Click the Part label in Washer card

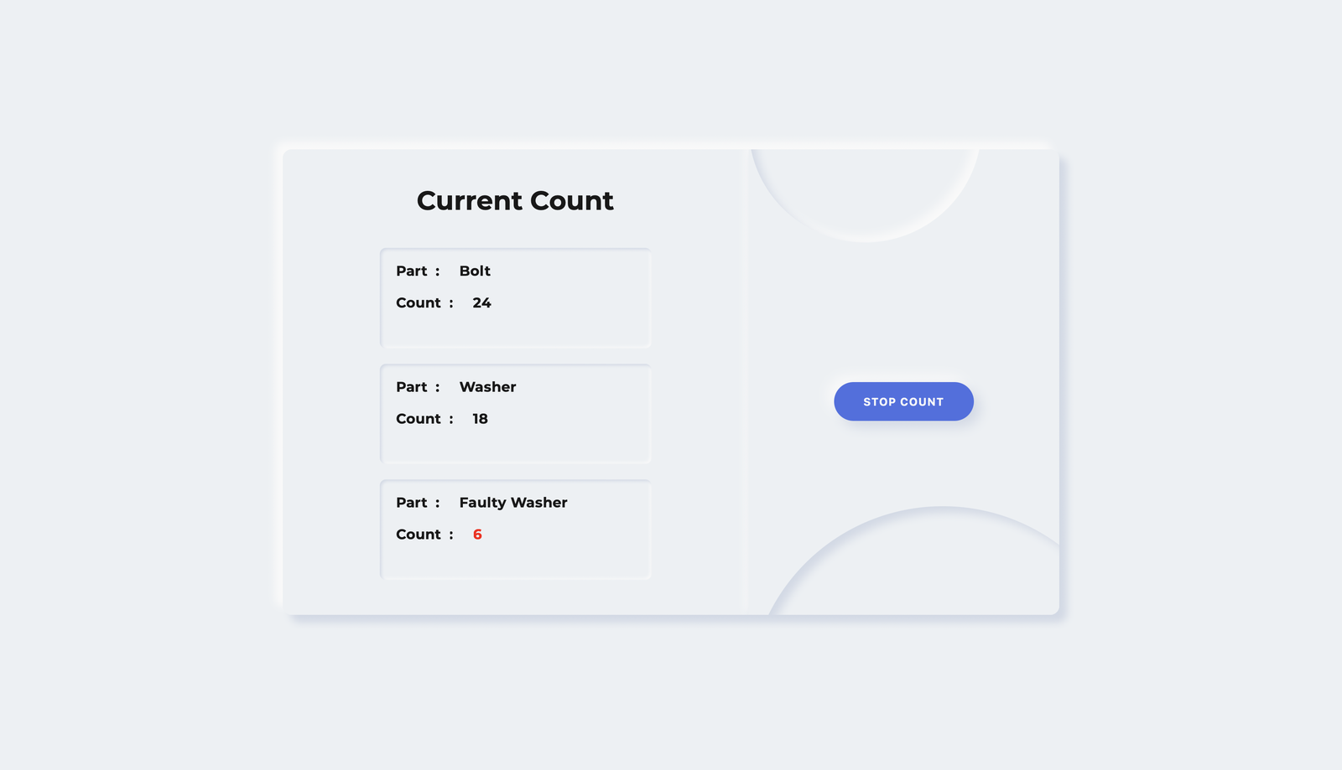(x=412, y=386)
